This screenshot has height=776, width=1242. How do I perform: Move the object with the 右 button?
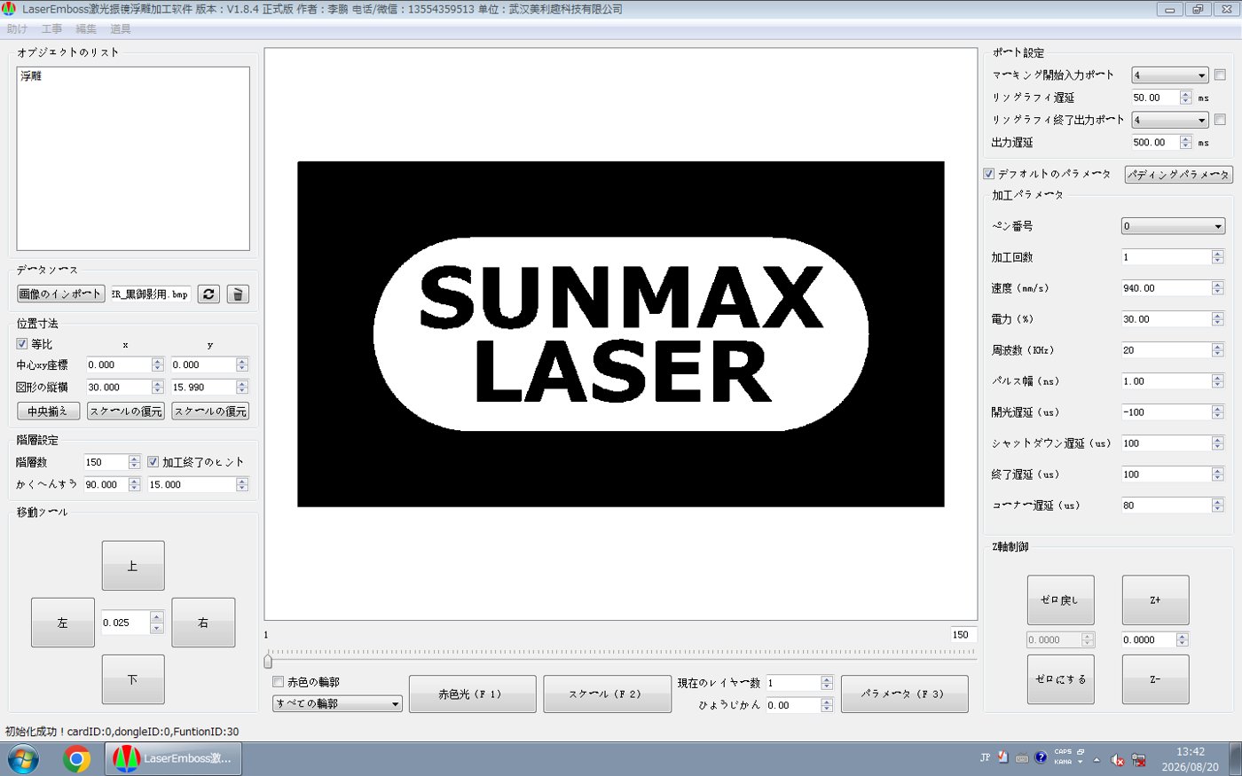203,623
